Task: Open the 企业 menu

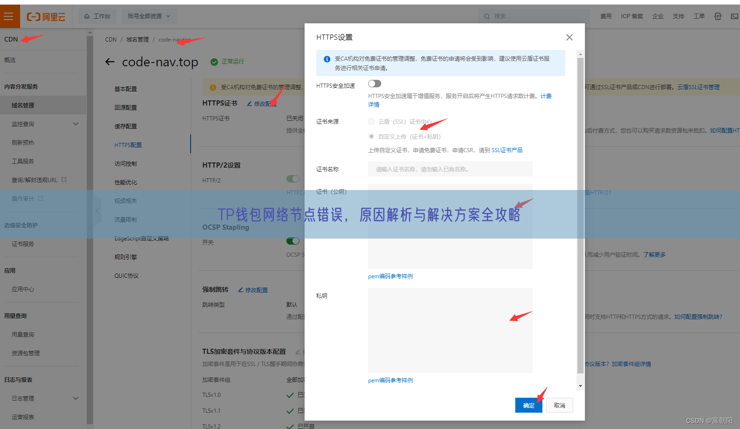Action: tap(658, 16)
